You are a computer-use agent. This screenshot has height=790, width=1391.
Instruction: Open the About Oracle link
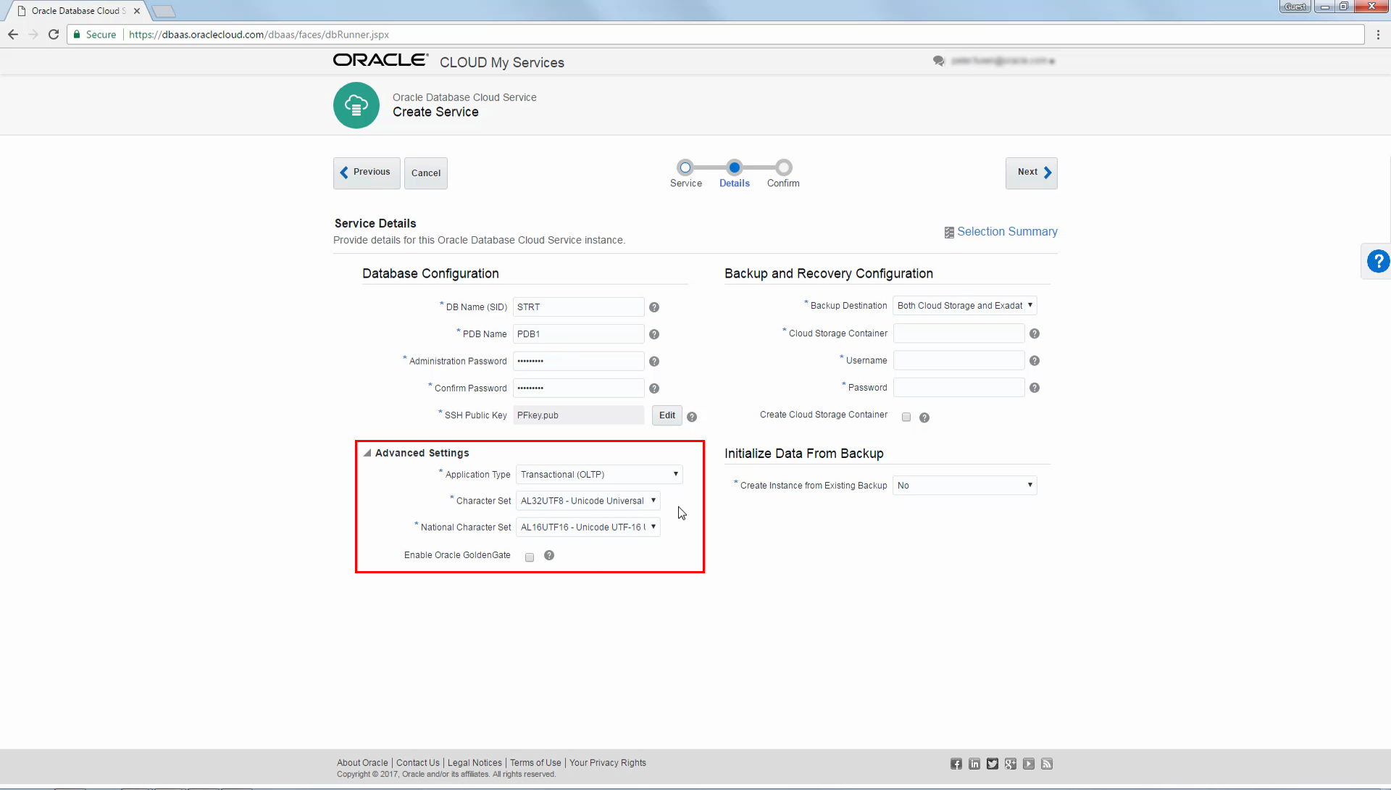click(362, 763)
